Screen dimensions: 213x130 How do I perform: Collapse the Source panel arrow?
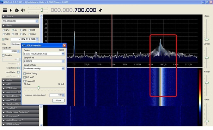(4, 16)
